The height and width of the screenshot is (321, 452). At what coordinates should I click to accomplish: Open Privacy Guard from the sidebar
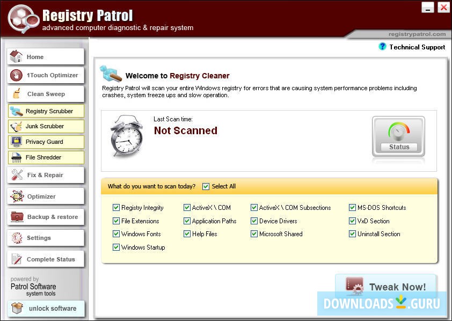(45, 141)
